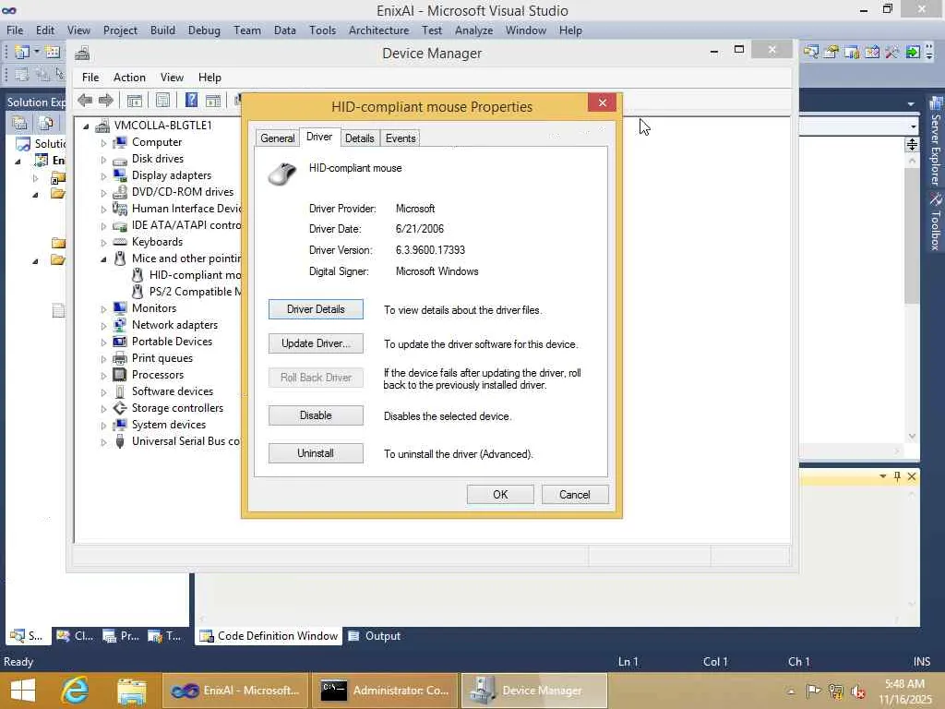The height and width of the screenshot is (709, 945).
Task: Expand the Display adapters node
Action: pyautogui.click(x=103, y=176)
